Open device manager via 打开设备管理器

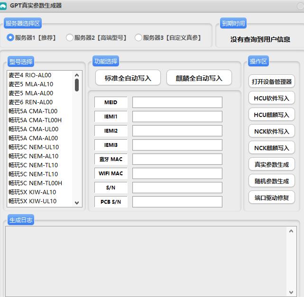pos(272,81)
